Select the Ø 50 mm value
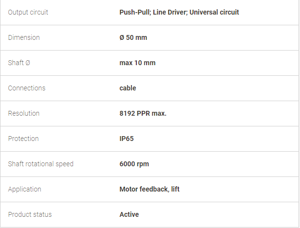 pos(133,37)
